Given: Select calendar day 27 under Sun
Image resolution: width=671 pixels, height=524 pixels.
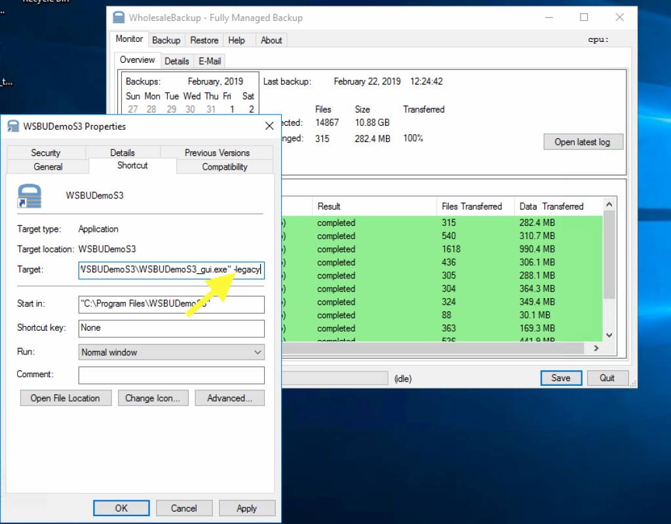Looking at the screenshot, I should coord(132,109).
